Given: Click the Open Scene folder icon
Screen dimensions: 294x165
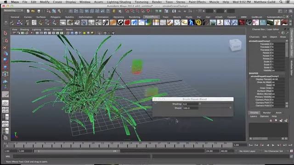Looking at the screenshot, I should (x=33, y=11).
